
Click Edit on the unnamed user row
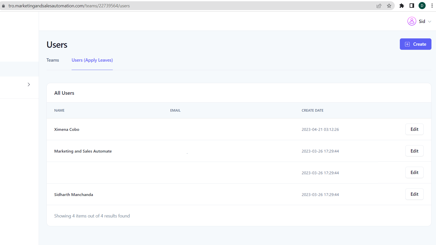click(414, 173)
